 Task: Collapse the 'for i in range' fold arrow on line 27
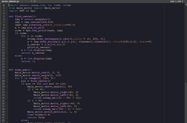[7, 78]
